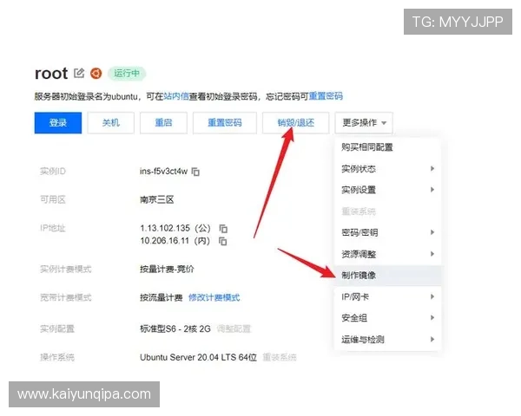Viewport: 521px width, 416px height.
Task: Open the 更多操作 dropdown
Action: (364, 123)
